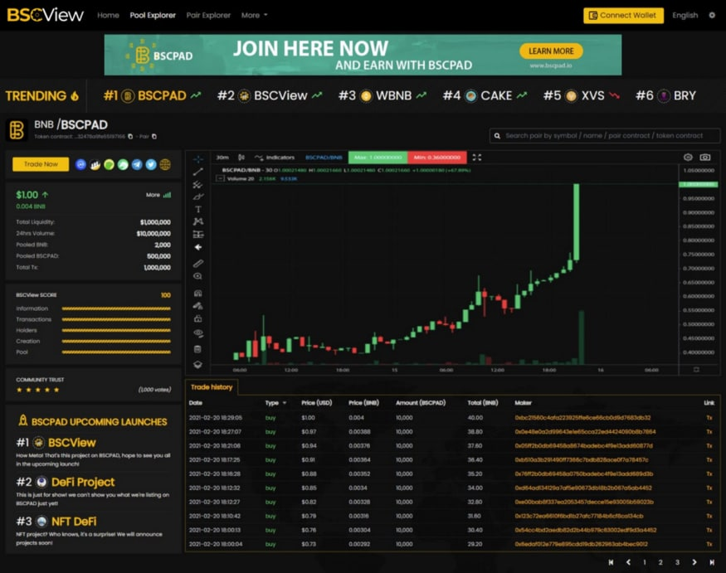Toggle magnet mode in chart toolbar

(x=198, y=293)
